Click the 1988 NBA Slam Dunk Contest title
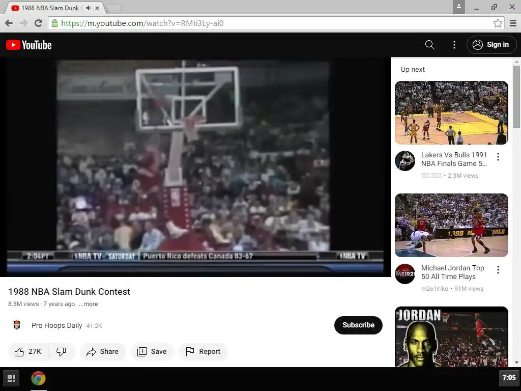Viewport: 521px width, 391px height. 69,292
